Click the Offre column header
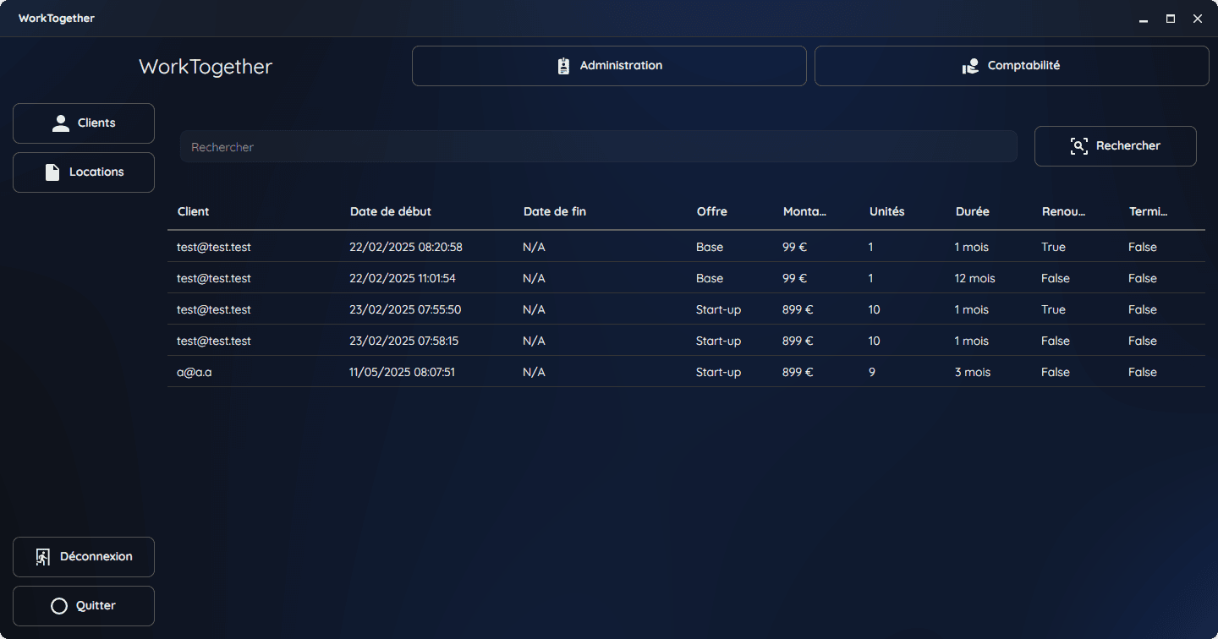Screen dimensions: 1218x639 (x=712, y=212)
